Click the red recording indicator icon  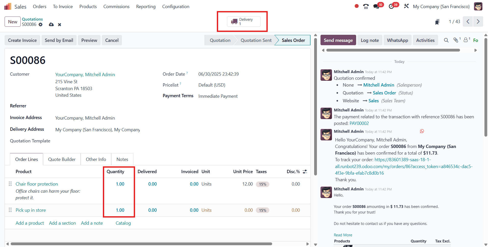pos(357,6)
